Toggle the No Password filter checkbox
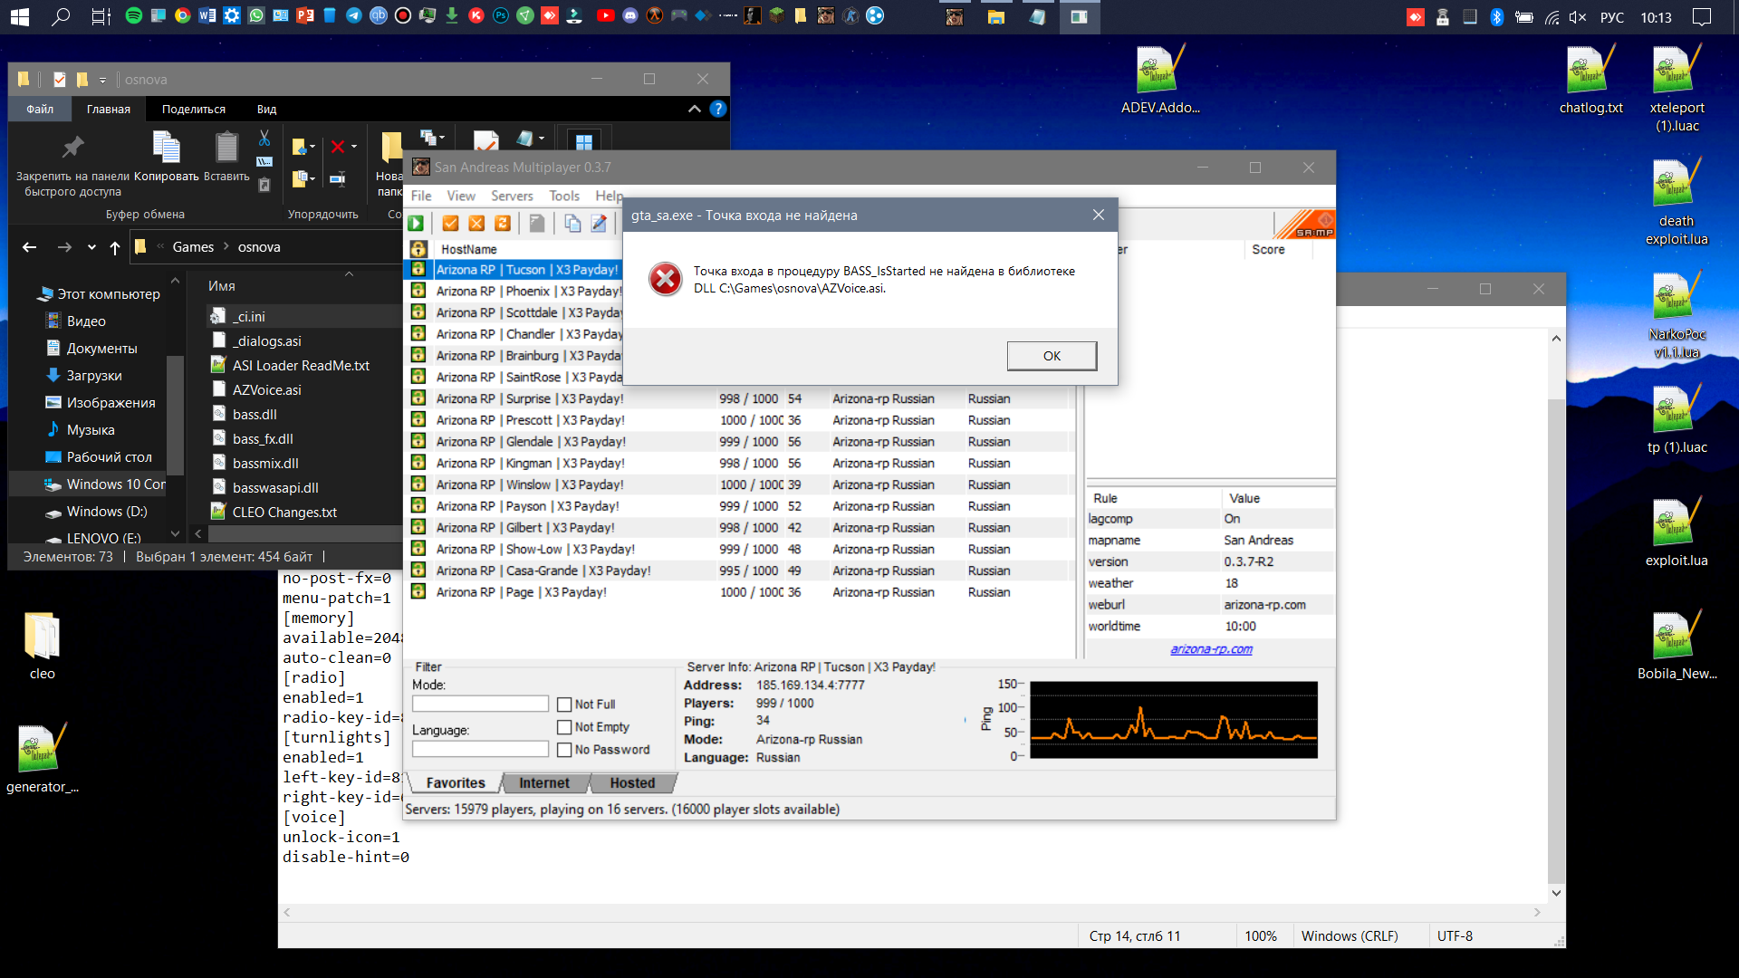The image size is (1739, 978). point(564,750)
